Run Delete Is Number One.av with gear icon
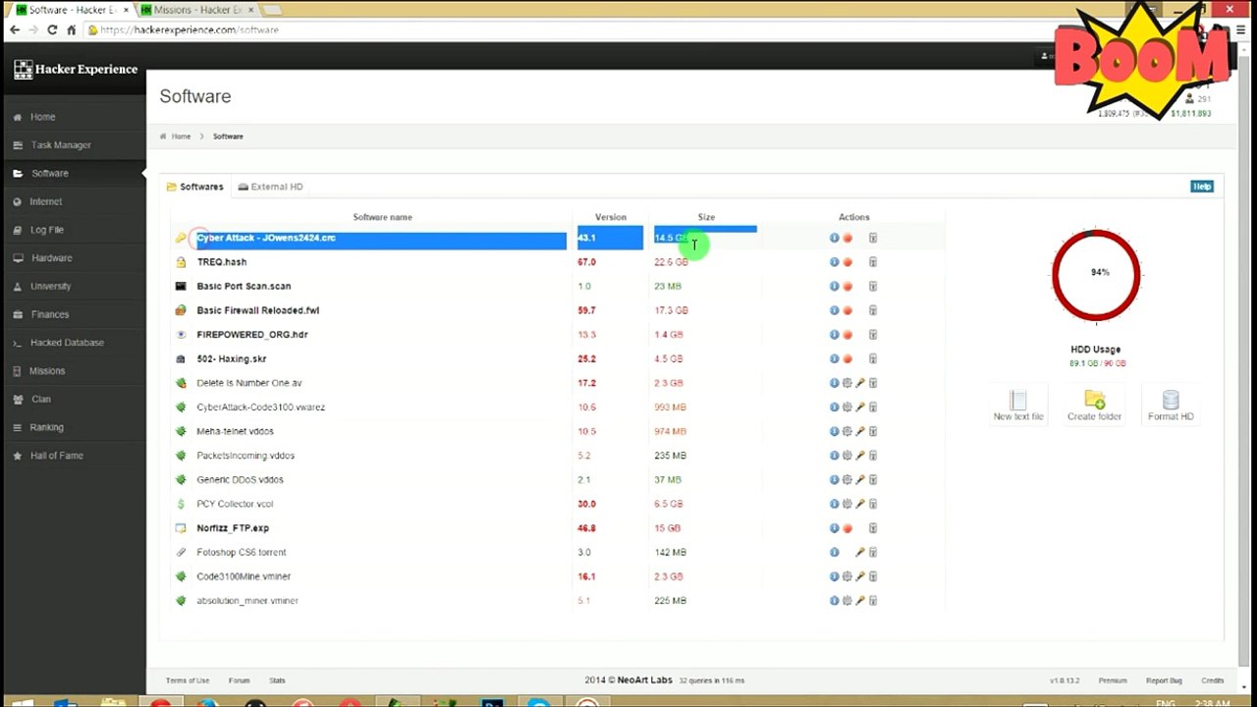 847,383
